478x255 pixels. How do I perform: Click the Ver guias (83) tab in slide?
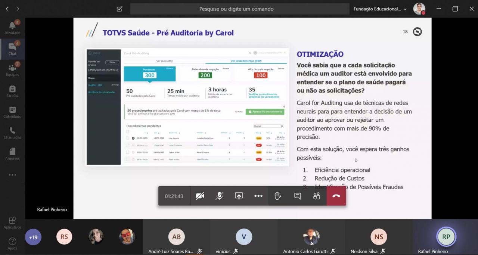(165, 61)
